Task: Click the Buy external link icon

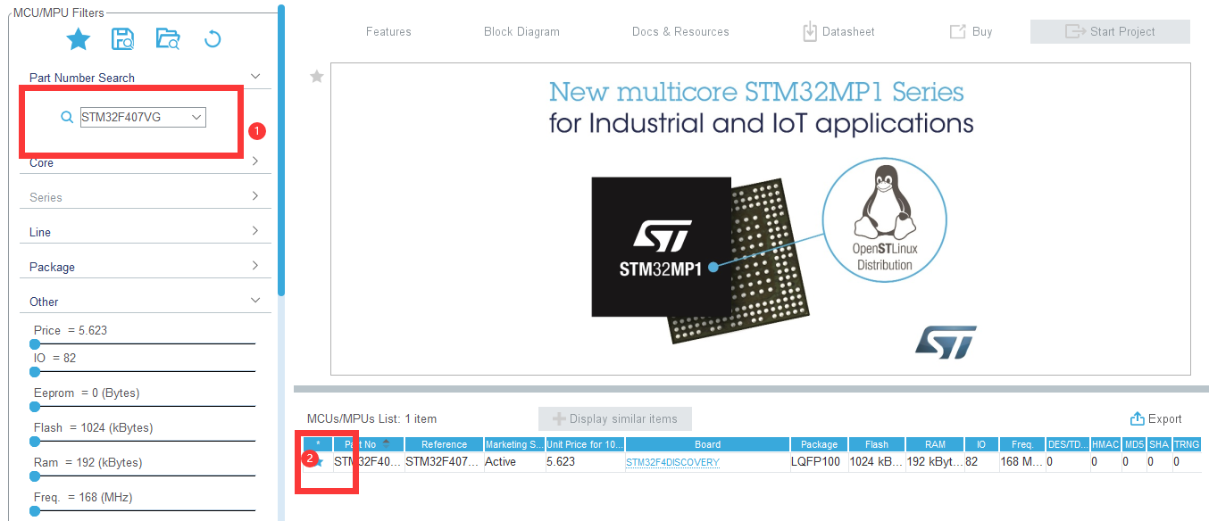Action: pos(957,32)
